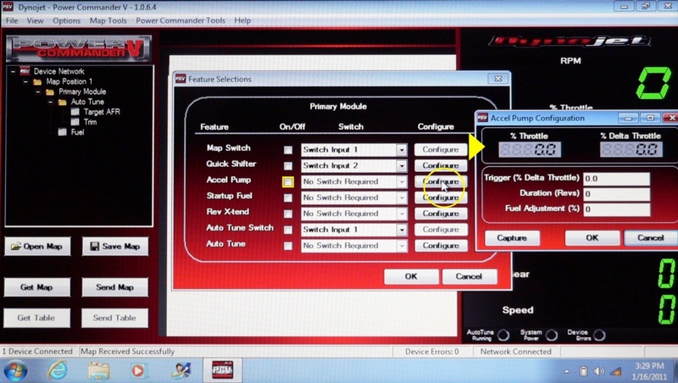The height and width of the screenshot is (383, 678).
Task: Launch Windows Media Player from taskbar
Action: pos(138,369)
